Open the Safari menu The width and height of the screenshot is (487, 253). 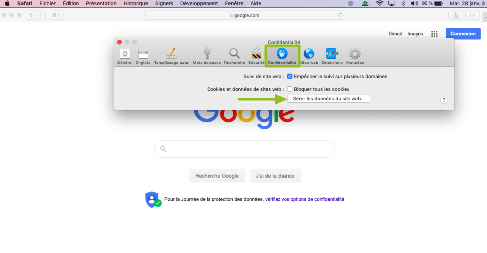[x=25, y=4]
